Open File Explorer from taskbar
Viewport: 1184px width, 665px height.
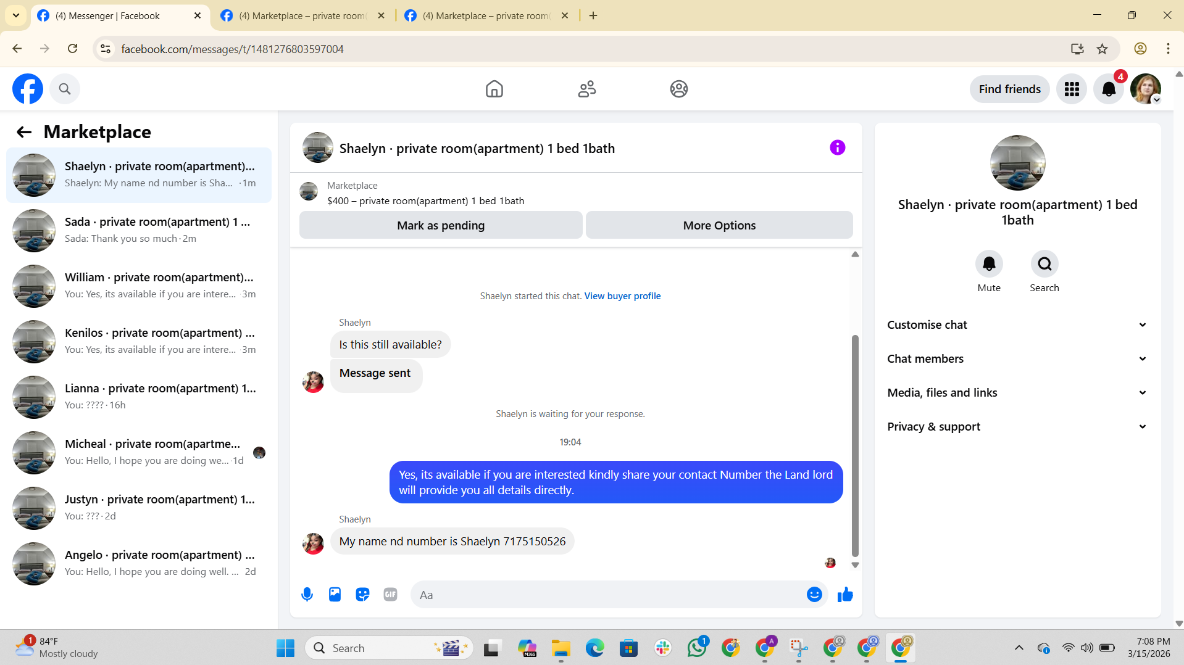pyautogui.click(x=561, y=648)
